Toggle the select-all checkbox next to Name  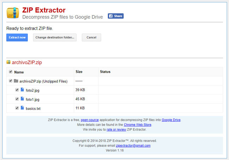point(11,72)
